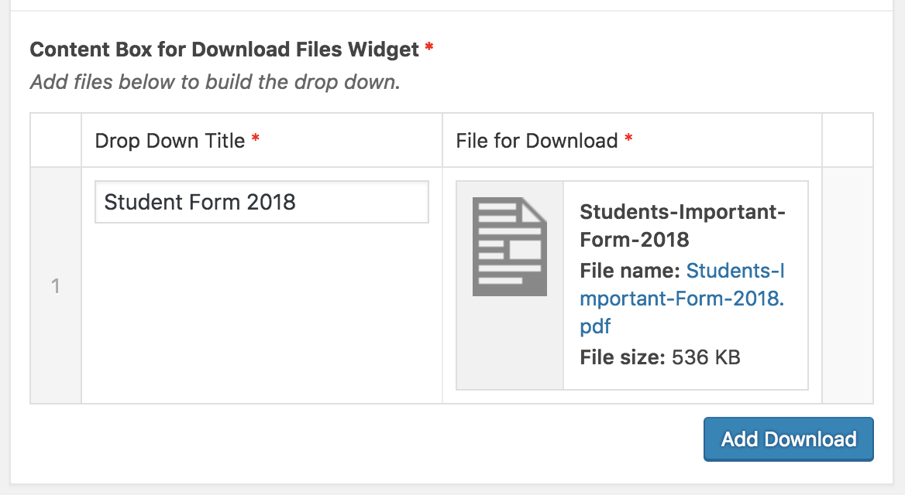
Task: Click the red asterisk beside File for Download
Action: tap(628, 138)
